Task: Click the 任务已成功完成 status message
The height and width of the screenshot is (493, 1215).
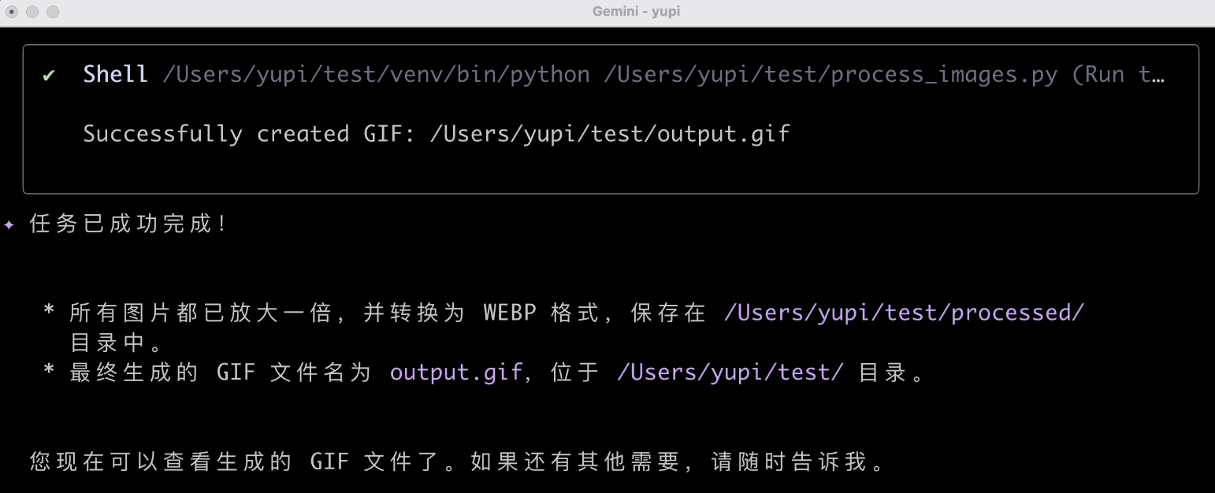Action: click(x=128, y=224)
